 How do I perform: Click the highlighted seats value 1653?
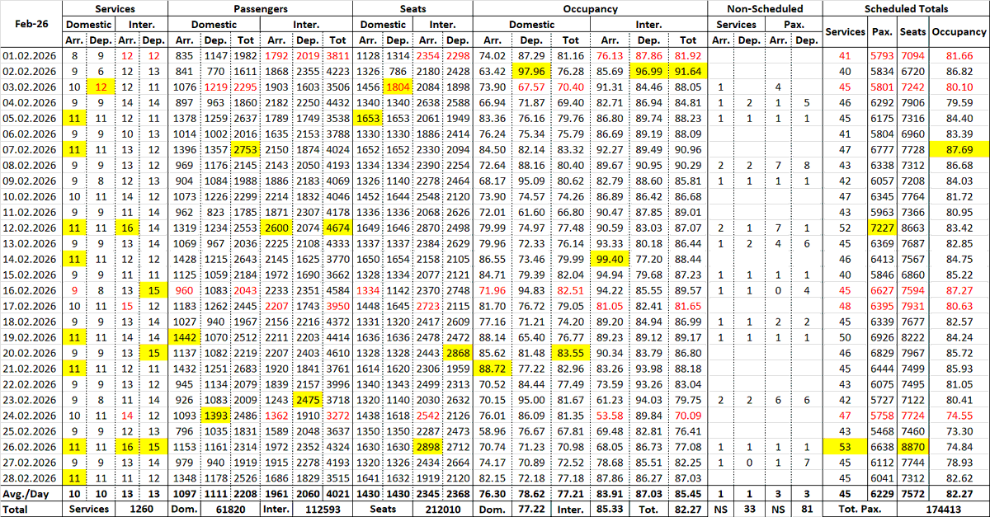pyautogui.click(x=368, y=118)
